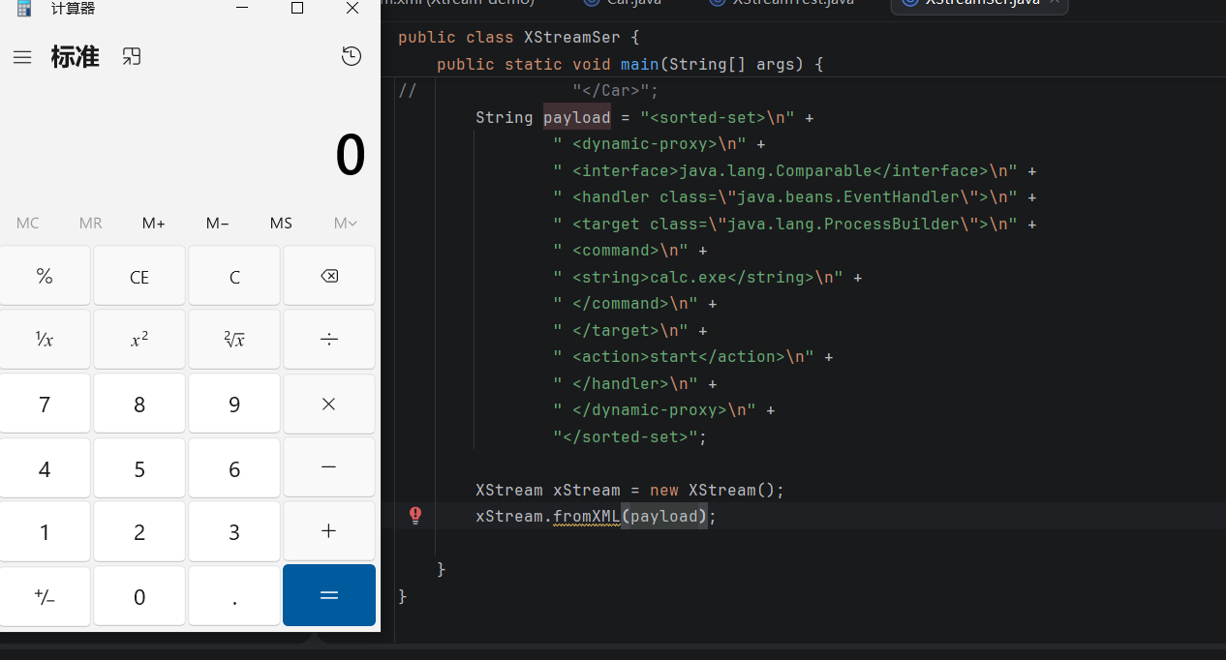The image size is (1226, 660).
Task: Click the "<sorted-set>\n" opening string in code
Action: (717, 117)
